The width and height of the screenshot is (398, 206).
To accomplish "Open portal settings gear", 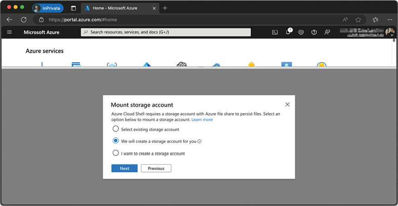I will [301, 32].
